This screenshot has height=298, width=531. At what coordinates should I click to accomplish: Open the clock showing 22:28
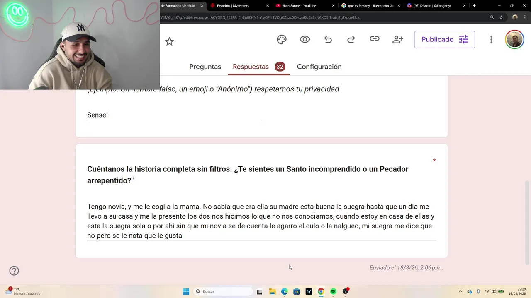click(517, 291)
